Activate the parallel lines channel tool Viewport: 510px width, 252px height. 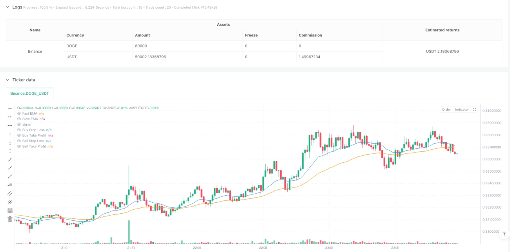click(x=10, y=193)
